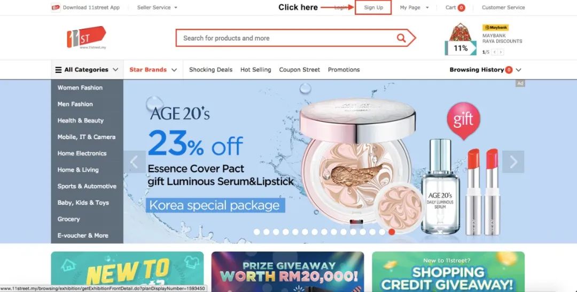
Task: Open the Shocking Deals tab
Action: (211, 70)
